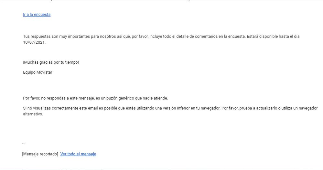Open the 'Ir a la encuesta' link

click(37, 15)
